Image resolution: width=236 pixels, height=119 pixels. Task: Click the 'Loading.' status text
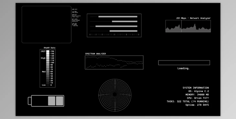(x=184, y=69)
